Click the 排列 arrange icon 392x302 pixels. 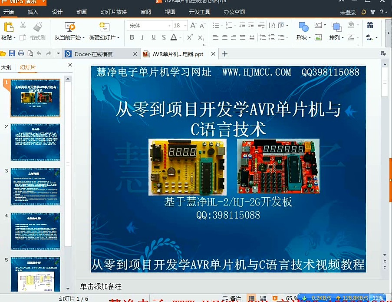coord(336,27)
